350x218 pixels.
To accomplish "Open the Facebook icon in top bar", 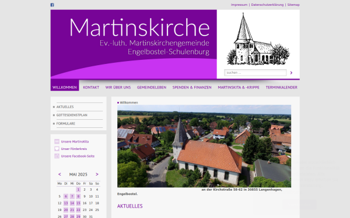I will (x=52, y=5).
